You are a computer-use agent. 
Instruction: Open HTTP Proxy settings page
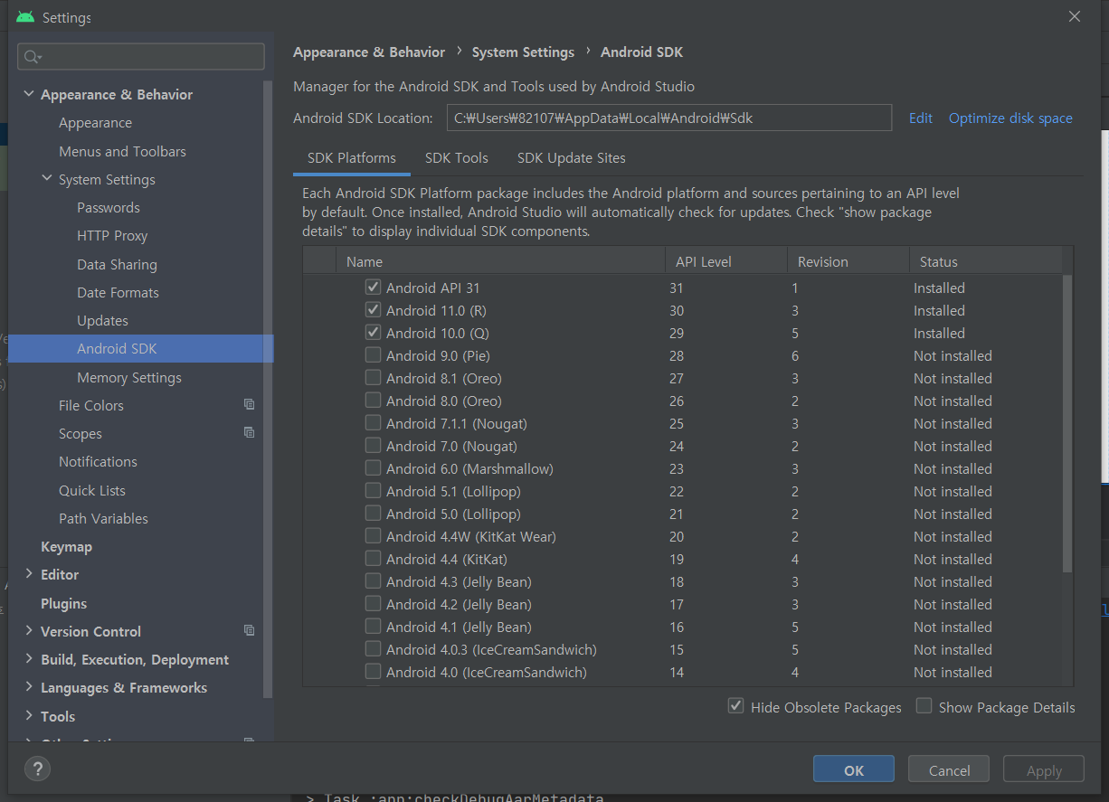pos(112,236)
